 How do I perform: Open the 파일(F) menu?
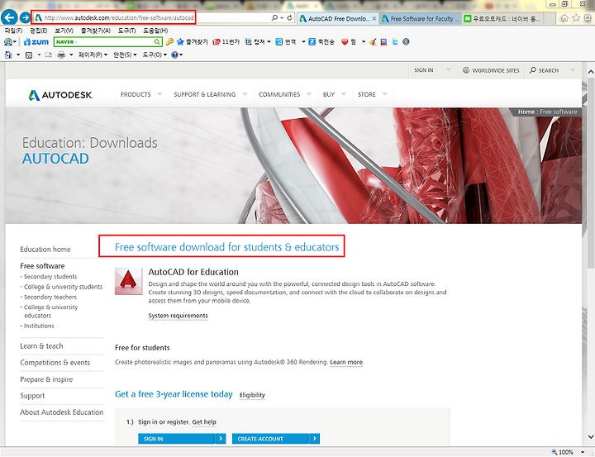point(13,31)
